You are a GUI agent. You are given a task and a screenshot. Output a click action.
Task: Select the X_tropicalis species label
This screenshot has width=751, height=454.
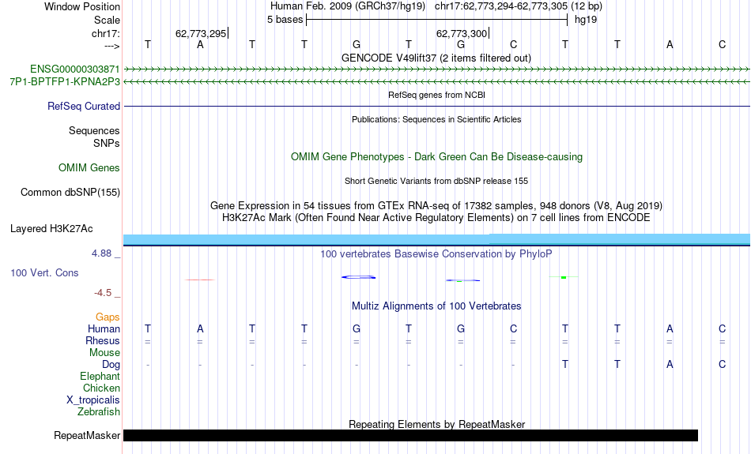point(93,400)
